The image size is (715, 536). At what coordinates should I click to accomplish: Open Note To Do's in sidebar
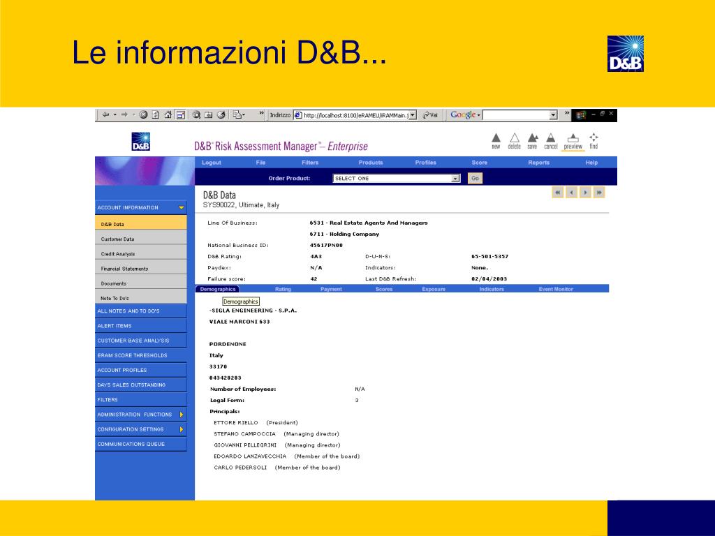[x=141, y=298]
